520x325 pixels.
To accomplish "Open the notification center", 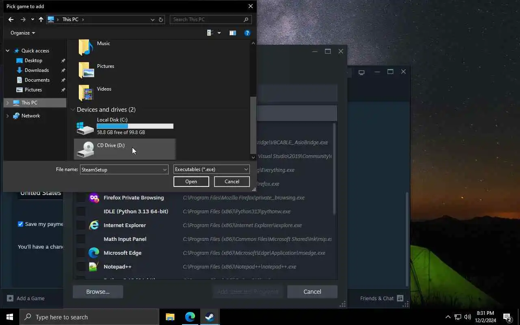I will pos(507,317).
